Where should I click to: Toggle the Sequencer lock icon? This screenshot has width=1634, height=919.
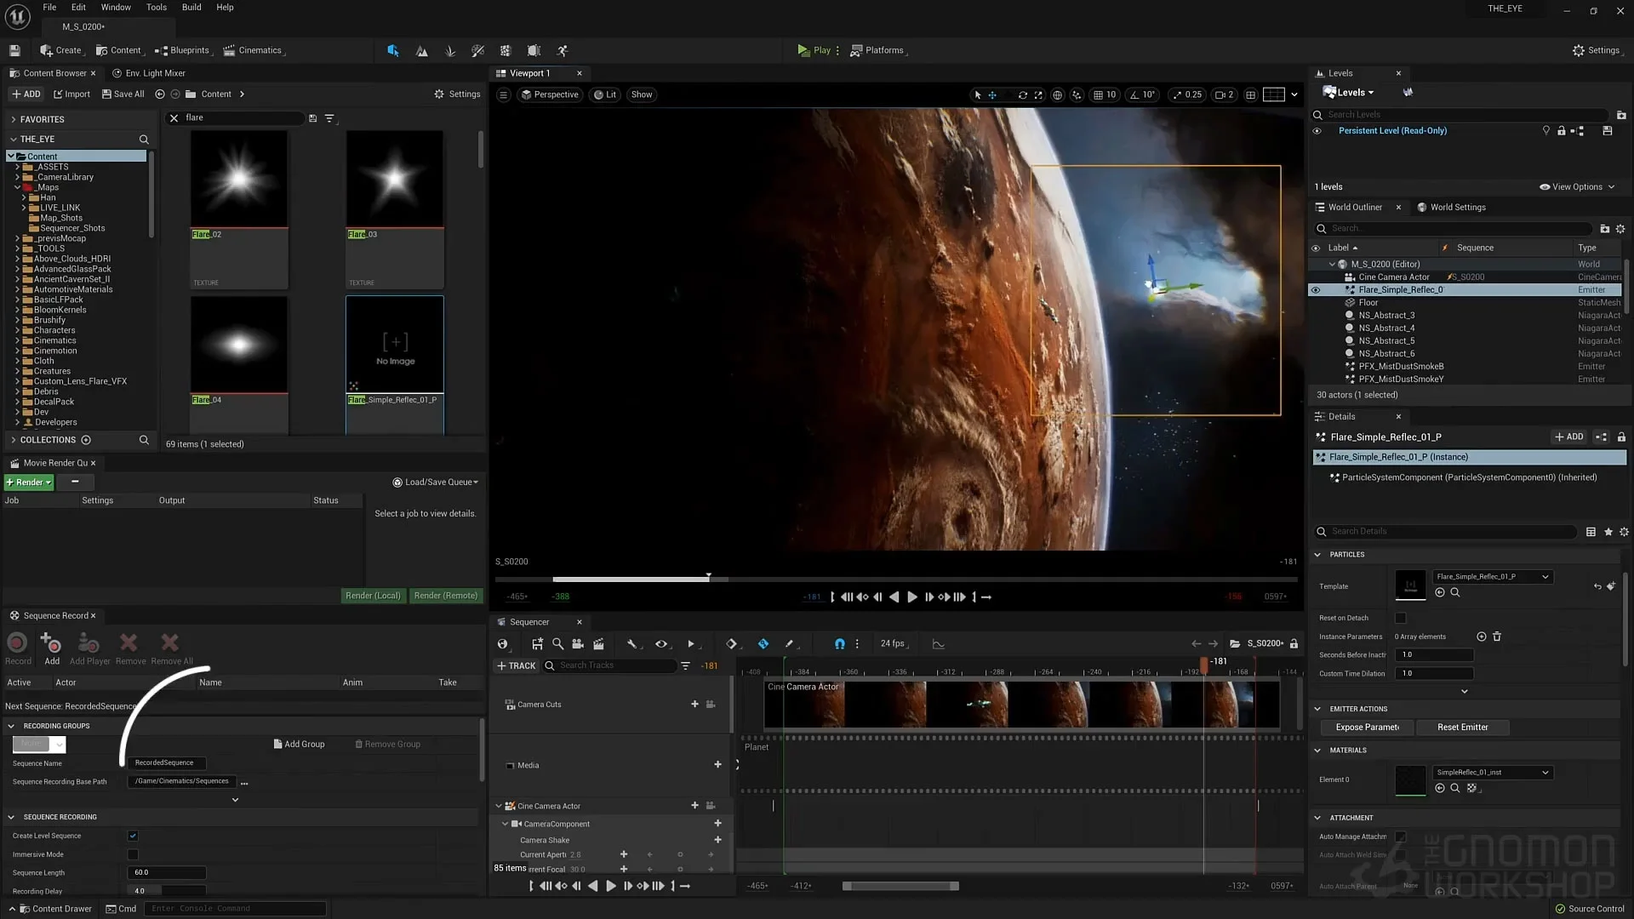(1294, 644)
